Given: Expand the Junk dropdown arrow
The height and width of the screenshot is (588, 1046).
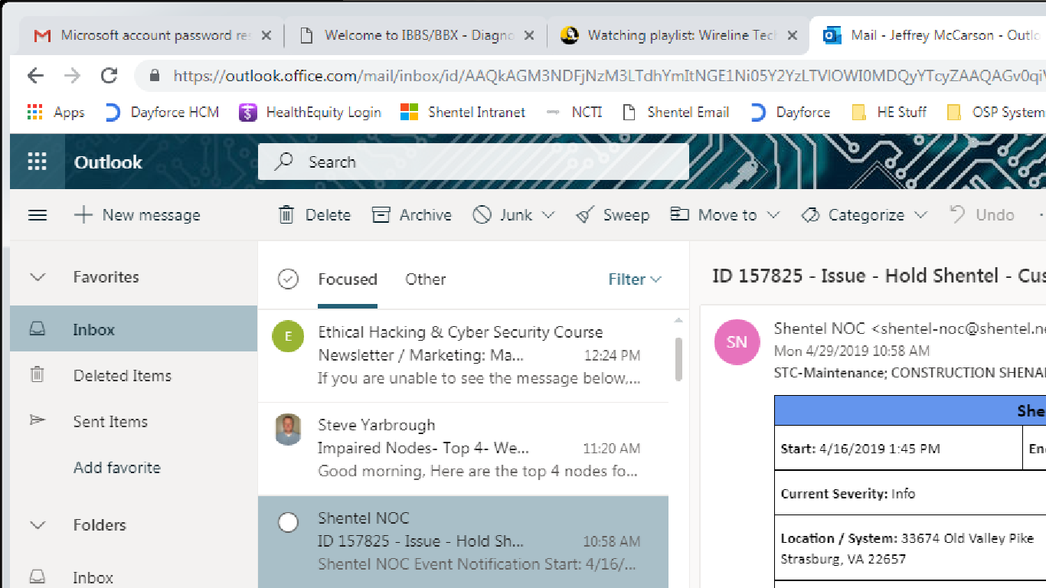Looking at the screenshot, I should pos(548,215).
